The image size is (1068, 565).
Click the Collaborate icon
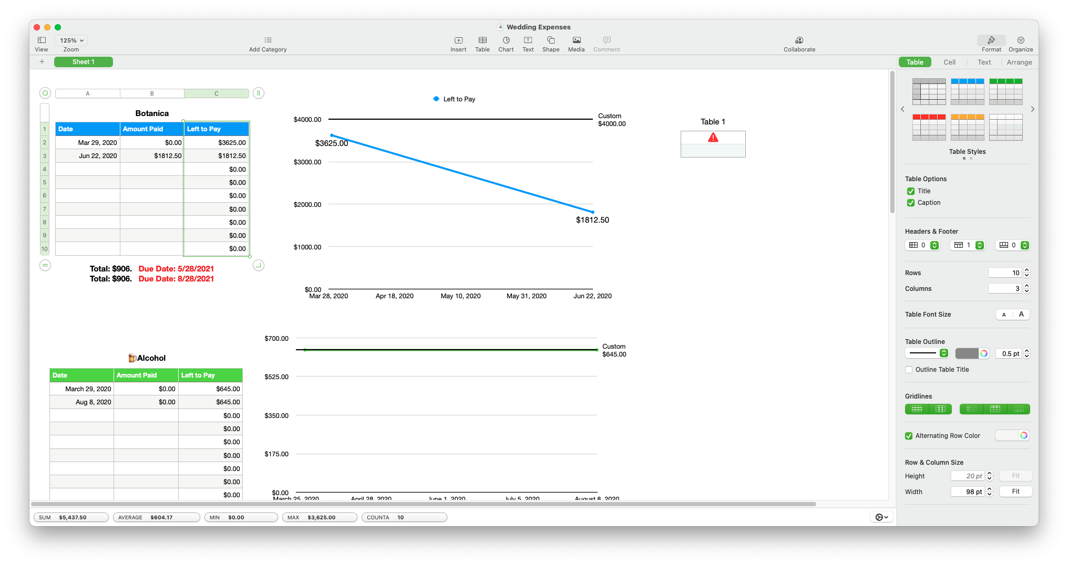point(799,40)
